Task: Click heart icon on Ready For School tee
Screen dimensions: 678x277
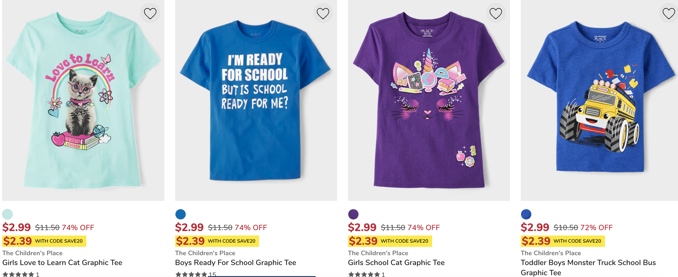Action: point(323,13)
